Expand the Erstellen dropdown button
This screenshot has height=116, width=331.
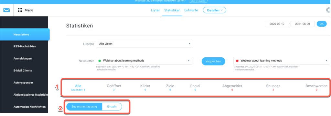pyautogui.click(x=215, y=10)
